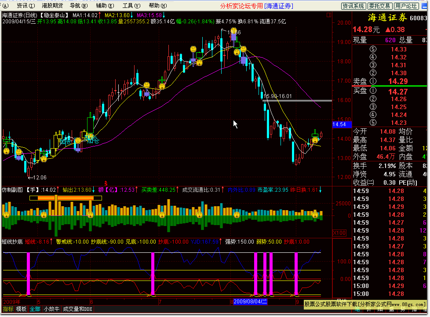Image resolution: width=430 pixels, height=317 pixels.
Task: Click the red S marker below the chart
Action: coord(106,183)
